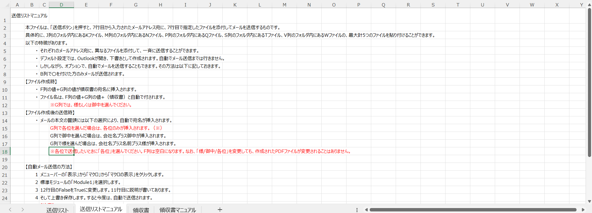Select column K header
This screenshot has height=213, width=592.
tap(235, 5)
